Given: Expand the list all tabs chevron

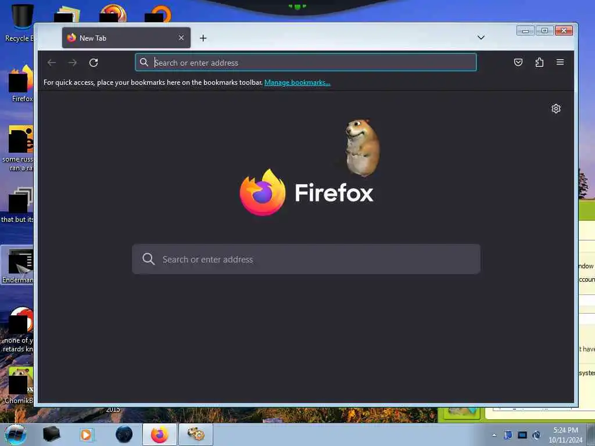Looking at the screenshot, I should (x=481, y=38).
